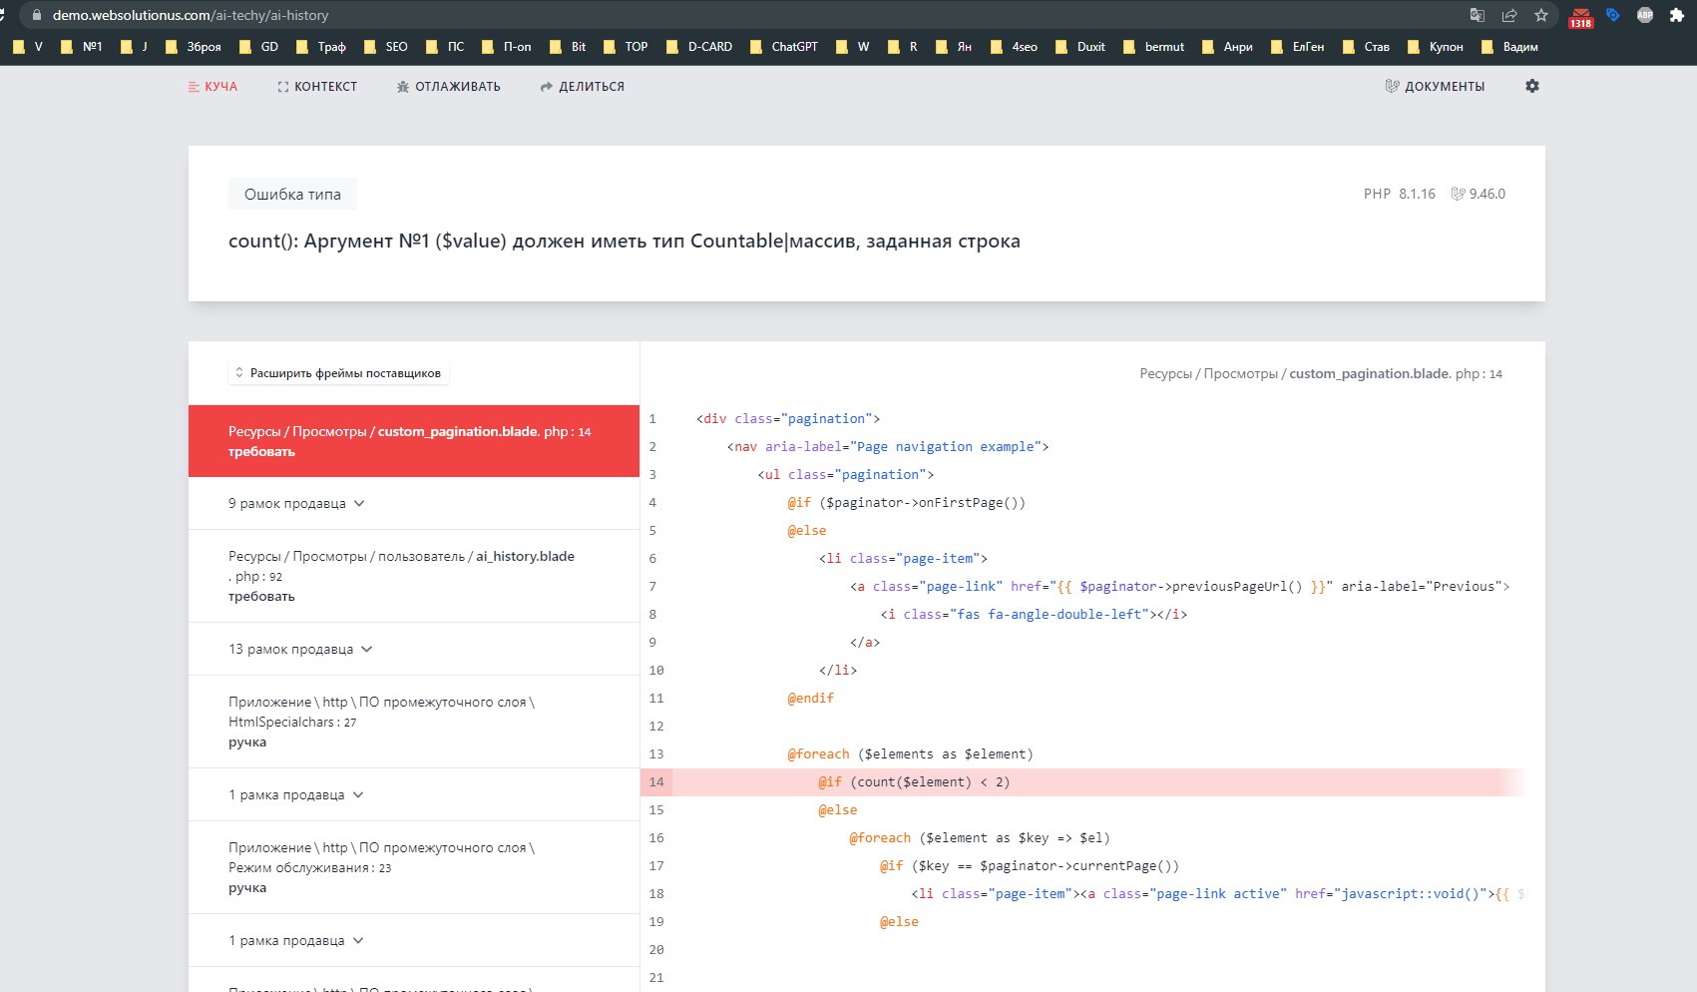The image size is (1697, 992).
Task: Open the TOP bookmark folder
Action: [626, 47]
